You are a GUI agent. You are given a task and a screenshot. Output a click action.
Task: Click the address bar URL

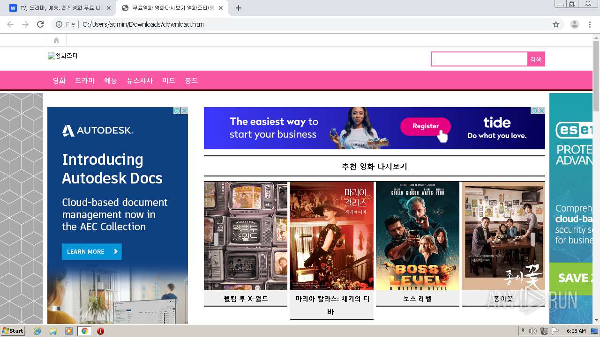pos(143,24)
